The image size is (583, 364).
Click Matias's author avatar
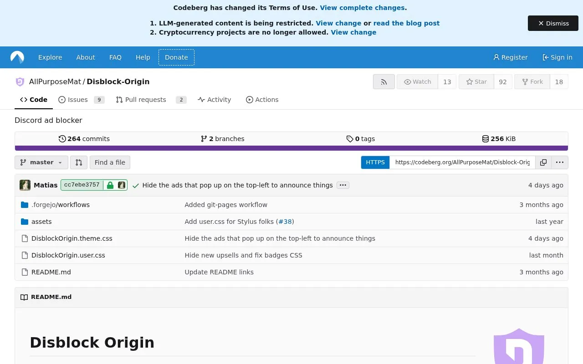pyautogui.click(x=25, y=185)
